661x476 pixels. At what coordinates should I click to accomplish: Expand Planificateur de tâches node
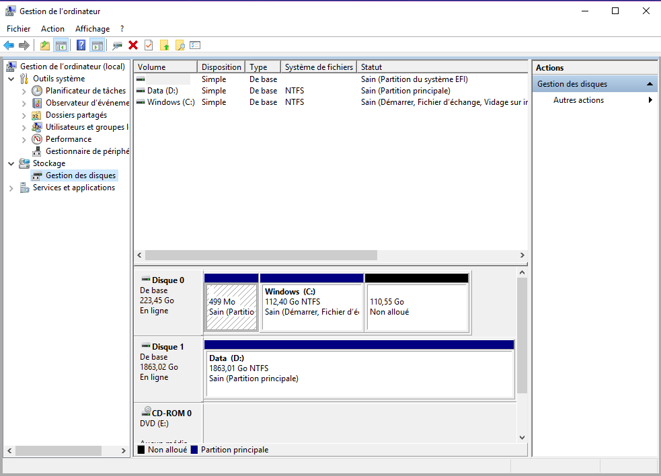pos(24,91)
